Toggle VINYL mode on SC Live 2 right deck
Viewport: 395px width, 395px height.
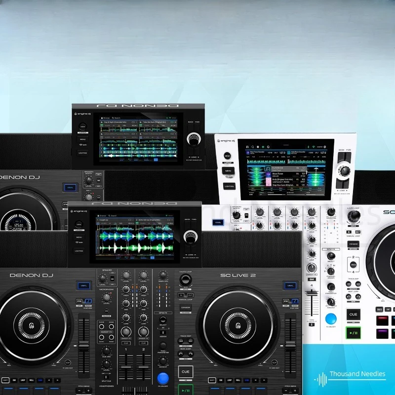[290, 286]
